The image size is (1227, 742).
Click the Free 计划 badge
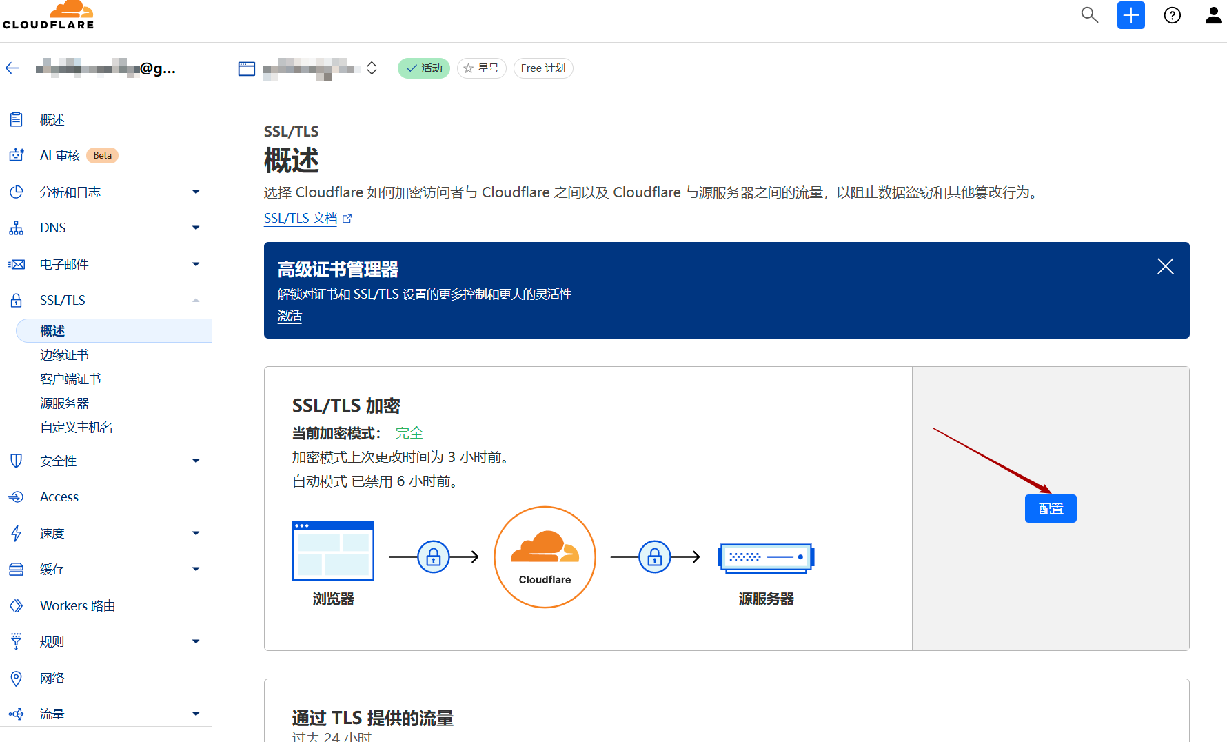pos(542,68)
